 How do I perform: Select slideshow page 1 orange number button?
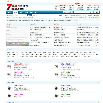[20, 45]
